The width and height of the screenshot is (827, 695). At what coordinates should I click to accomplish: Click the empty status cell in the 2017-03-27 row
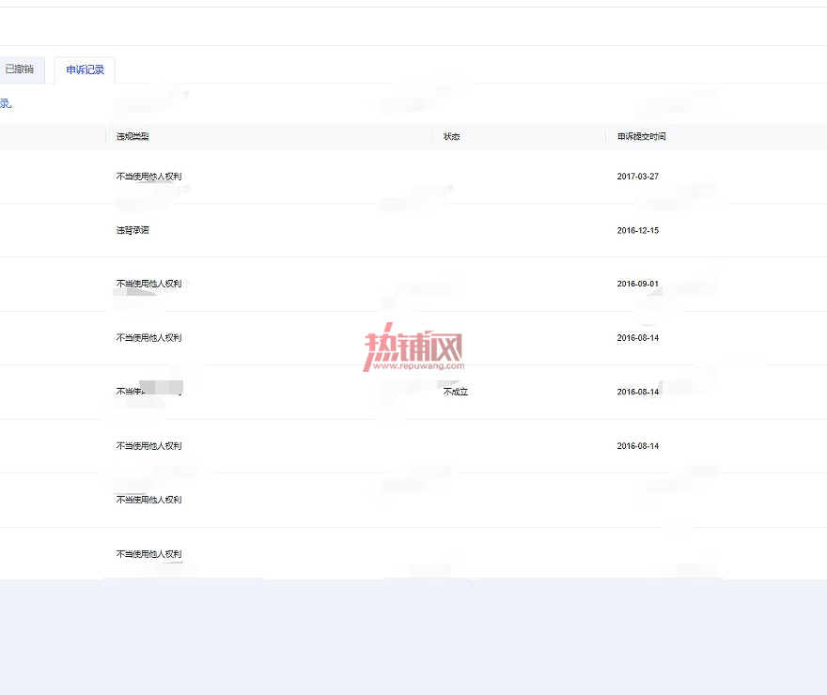(519, 177)
